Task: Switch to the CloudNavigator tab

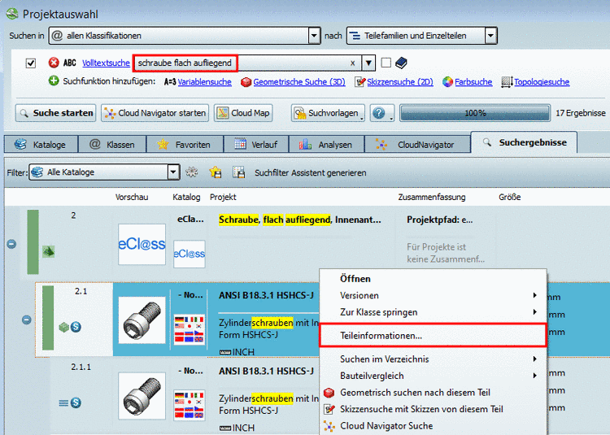Action: (417, 145)
